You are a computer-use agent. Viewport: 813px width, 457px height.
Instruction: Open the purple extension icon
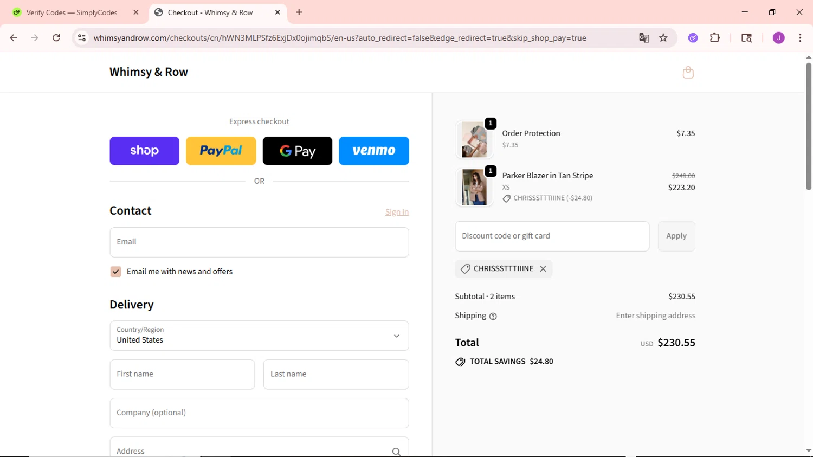coord(693,38)
